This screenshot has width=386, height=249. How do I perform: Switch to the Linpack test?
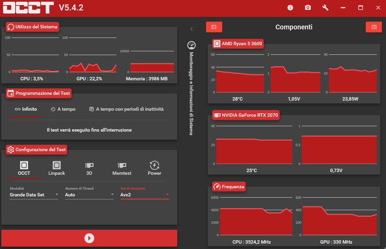click(x=56, y=168)
